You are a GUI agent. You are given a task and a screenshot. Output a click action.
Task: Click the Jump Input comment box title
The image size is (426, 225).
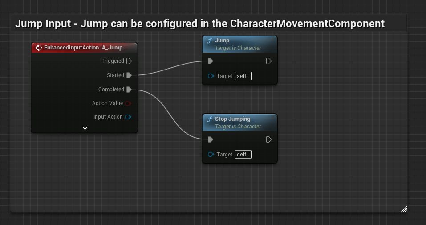[x=200, y=24]
